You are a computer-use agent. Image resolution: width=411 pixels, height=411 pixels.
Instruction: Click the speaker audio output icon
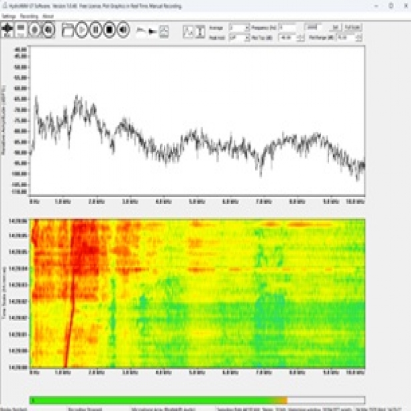pyautogui.click(x=123, y=30)
